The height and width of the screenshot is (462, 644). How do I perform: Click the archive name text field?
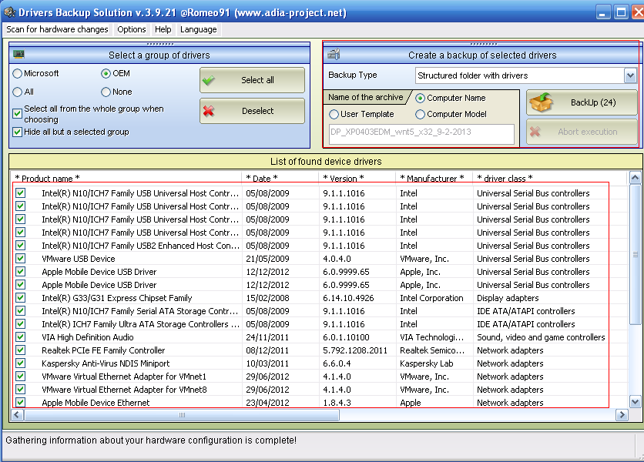pyautogui.click(x=421, y=134)
